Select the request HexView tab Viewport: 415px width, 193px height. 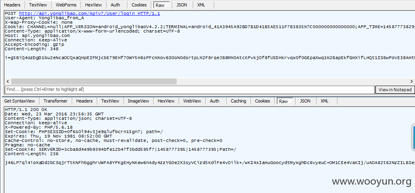click(x=94, y=5)
